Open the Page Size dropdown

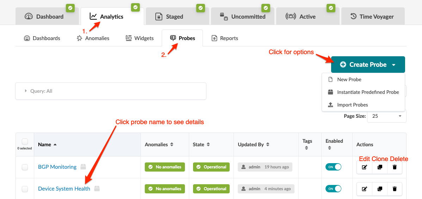(386, 116)
